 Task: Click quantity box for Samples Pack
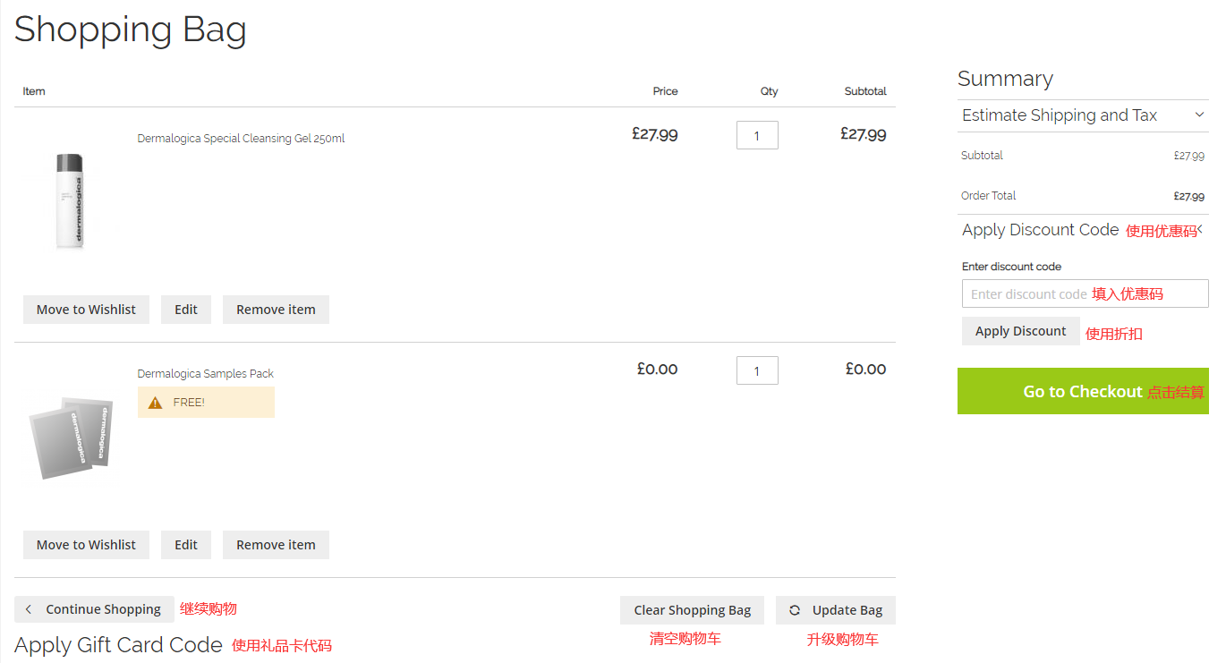757,370
